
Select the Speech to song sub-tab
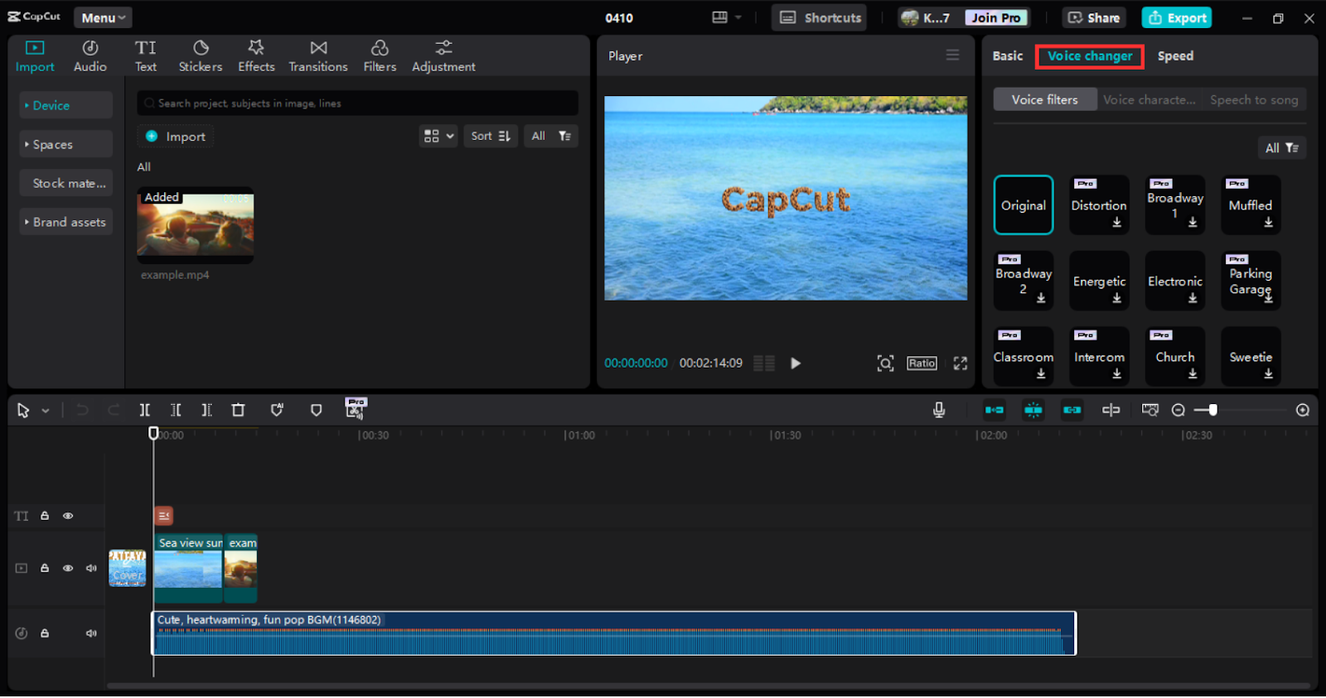[x=1254, y=99]
